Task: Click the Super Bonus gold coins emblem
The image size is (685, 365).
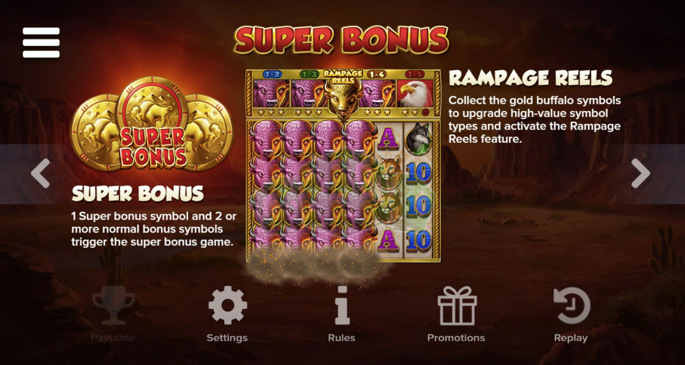Action: [152, 124]
